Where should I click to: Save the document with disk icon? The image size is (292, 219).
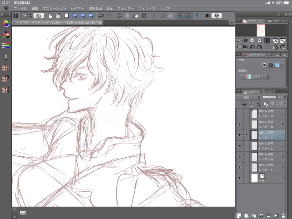(x=66, y=16)
